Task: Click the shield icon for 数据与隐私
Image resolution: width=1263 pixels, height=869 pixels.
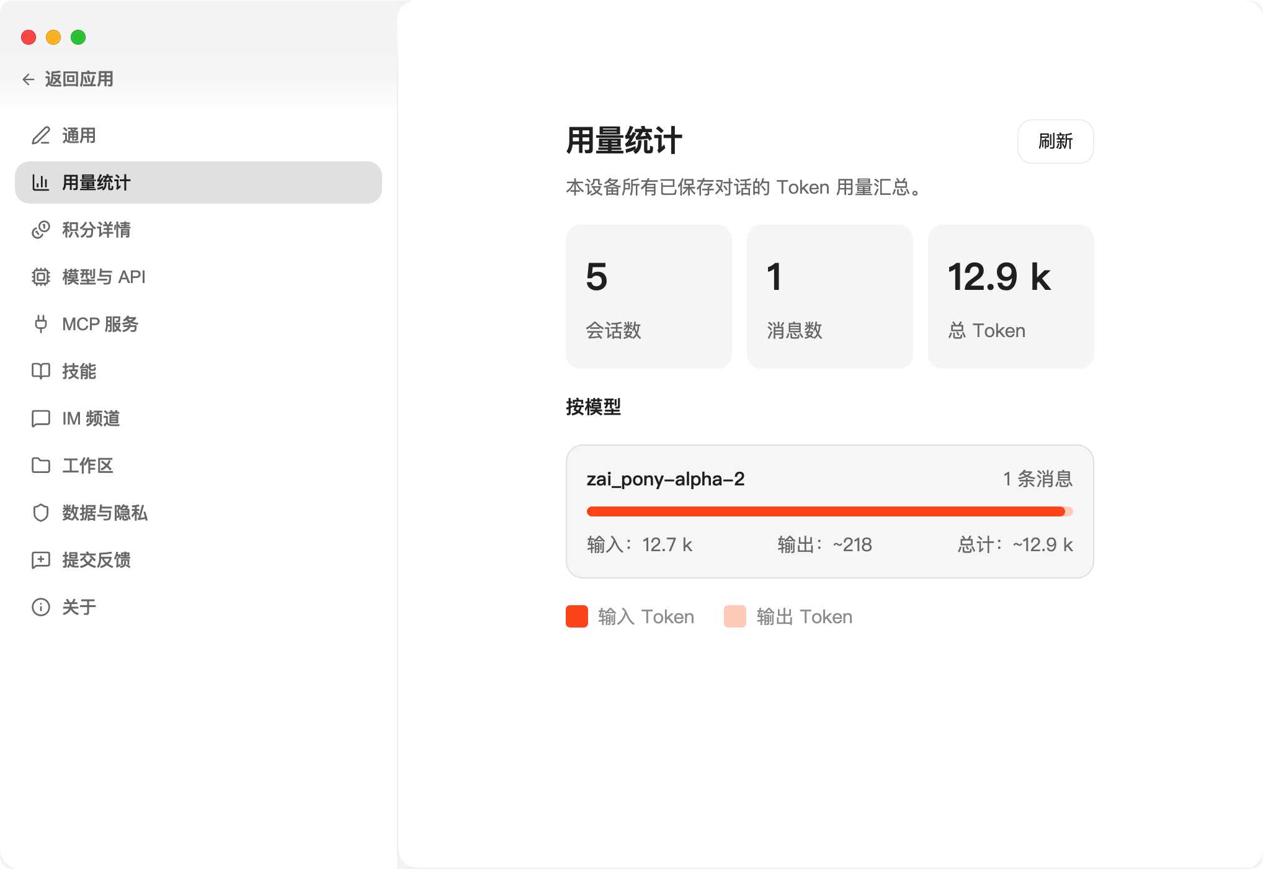Action: [41, 513]
